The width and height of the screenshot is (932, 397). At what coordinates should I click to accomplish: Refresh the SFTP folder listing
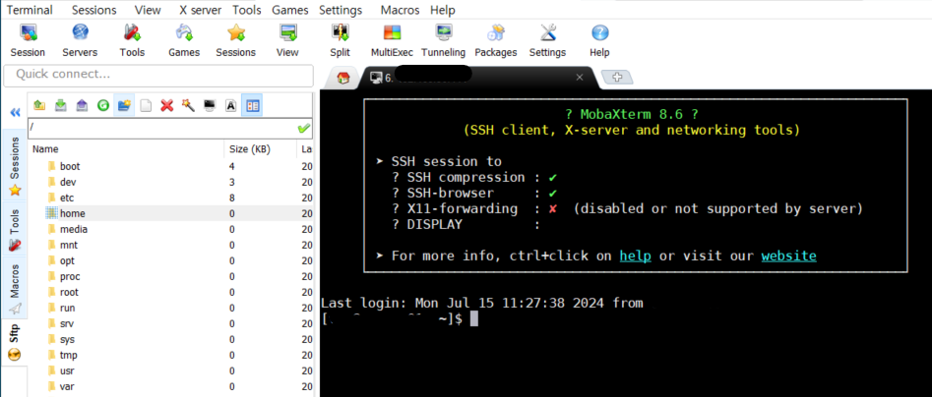(103, 105)
